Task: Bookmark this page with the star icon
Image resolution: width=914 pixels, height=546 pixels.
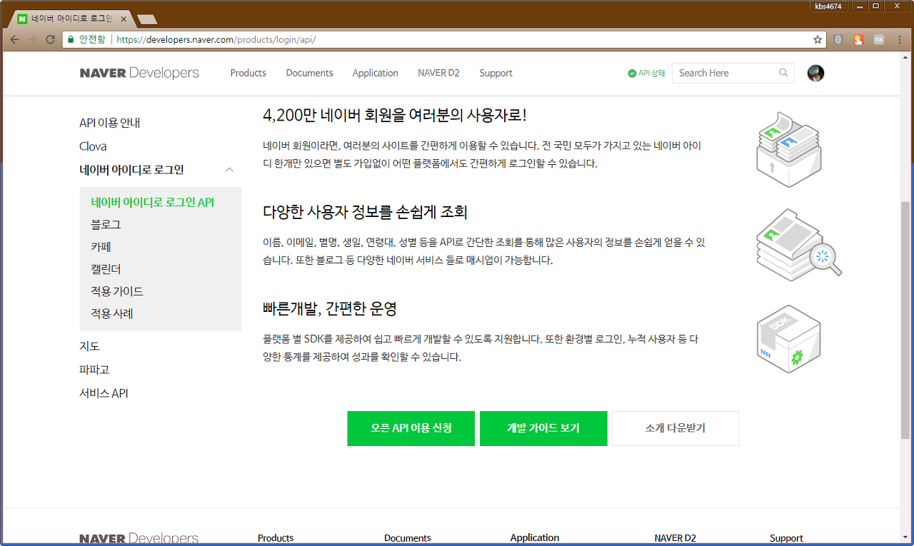Action: 818,40
